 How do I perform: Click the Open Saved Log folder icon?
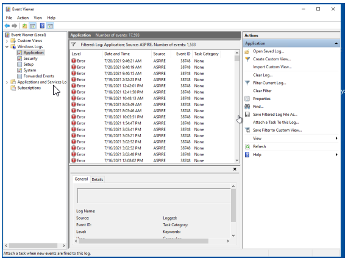(247, 52)
